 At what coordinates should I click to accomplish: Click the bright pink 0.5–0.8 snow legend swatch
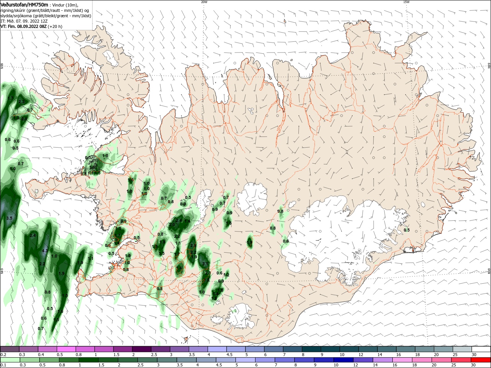pyautogui.click(x=66, y=349)
